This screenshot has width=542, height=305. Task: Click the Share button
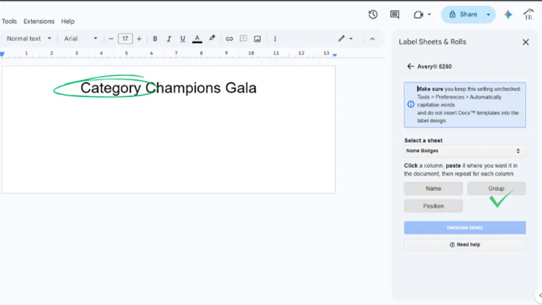pyautogui.click(x=462, y=15)
